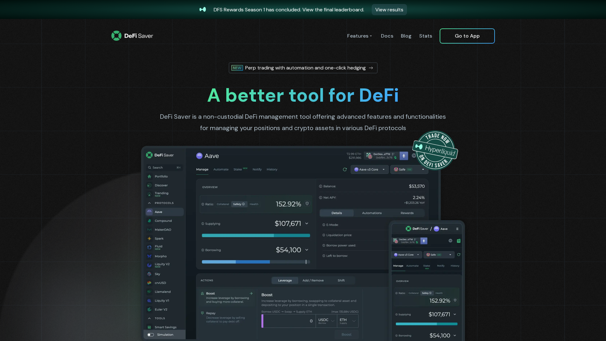The height and width of the screenshot is (341, 606).
Task: Select the Safety ratio option
Action: click(x=239, y=204)
